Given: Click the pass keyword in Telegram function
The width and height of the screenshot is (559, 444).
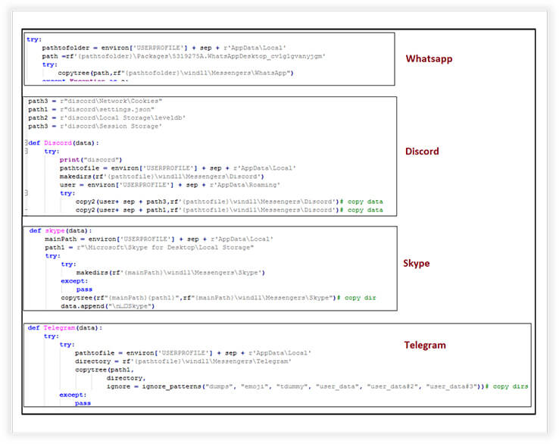Looking at the screenshot, I should point(83,403).
